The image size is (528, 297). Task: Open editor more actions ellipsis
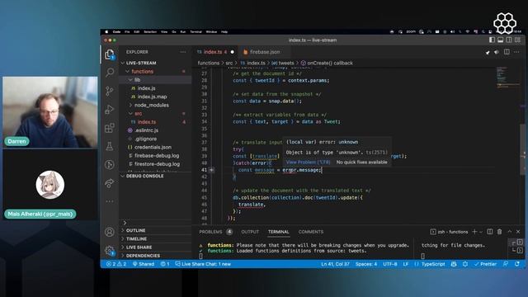pos(516,52)
